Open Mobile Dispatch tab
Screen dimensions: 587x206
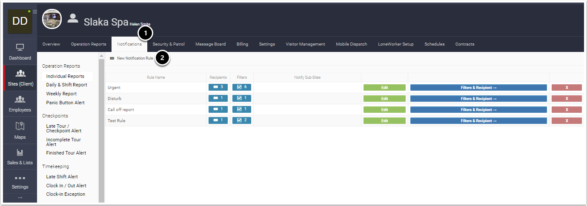[351, 44]
